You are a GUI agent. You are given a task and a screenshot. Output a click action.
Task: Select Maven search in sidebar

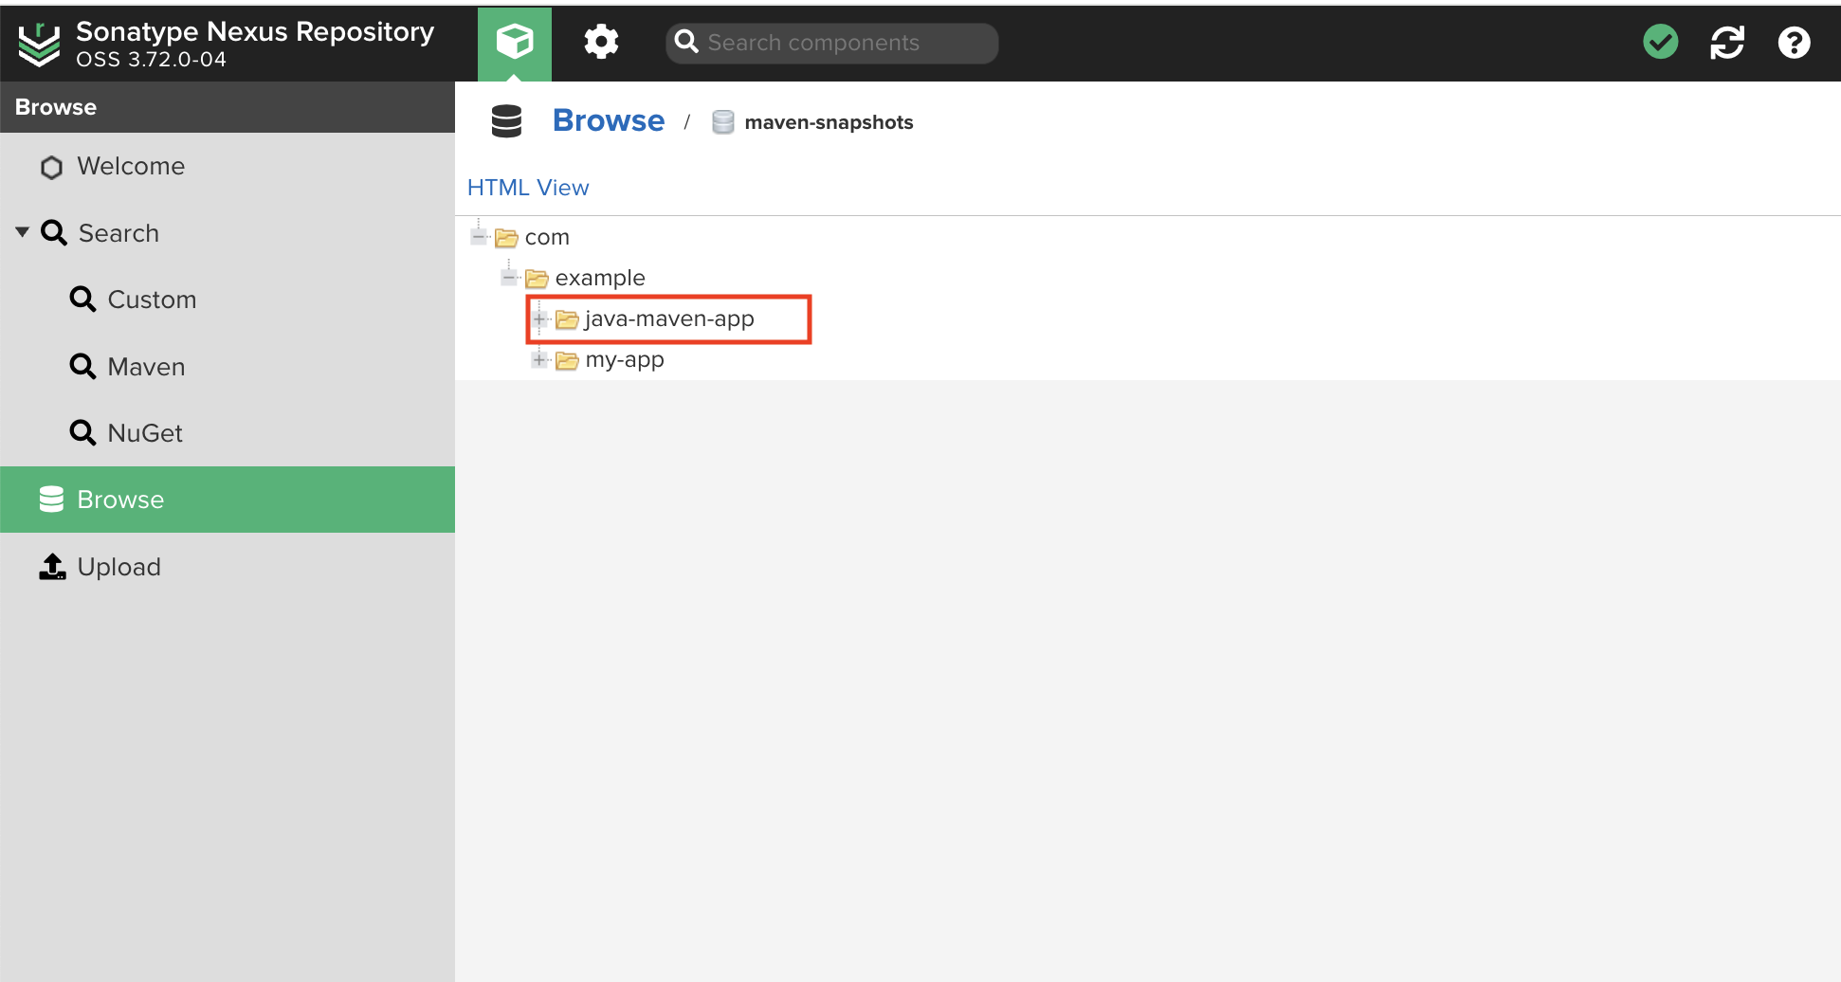(x=145, y=367)
